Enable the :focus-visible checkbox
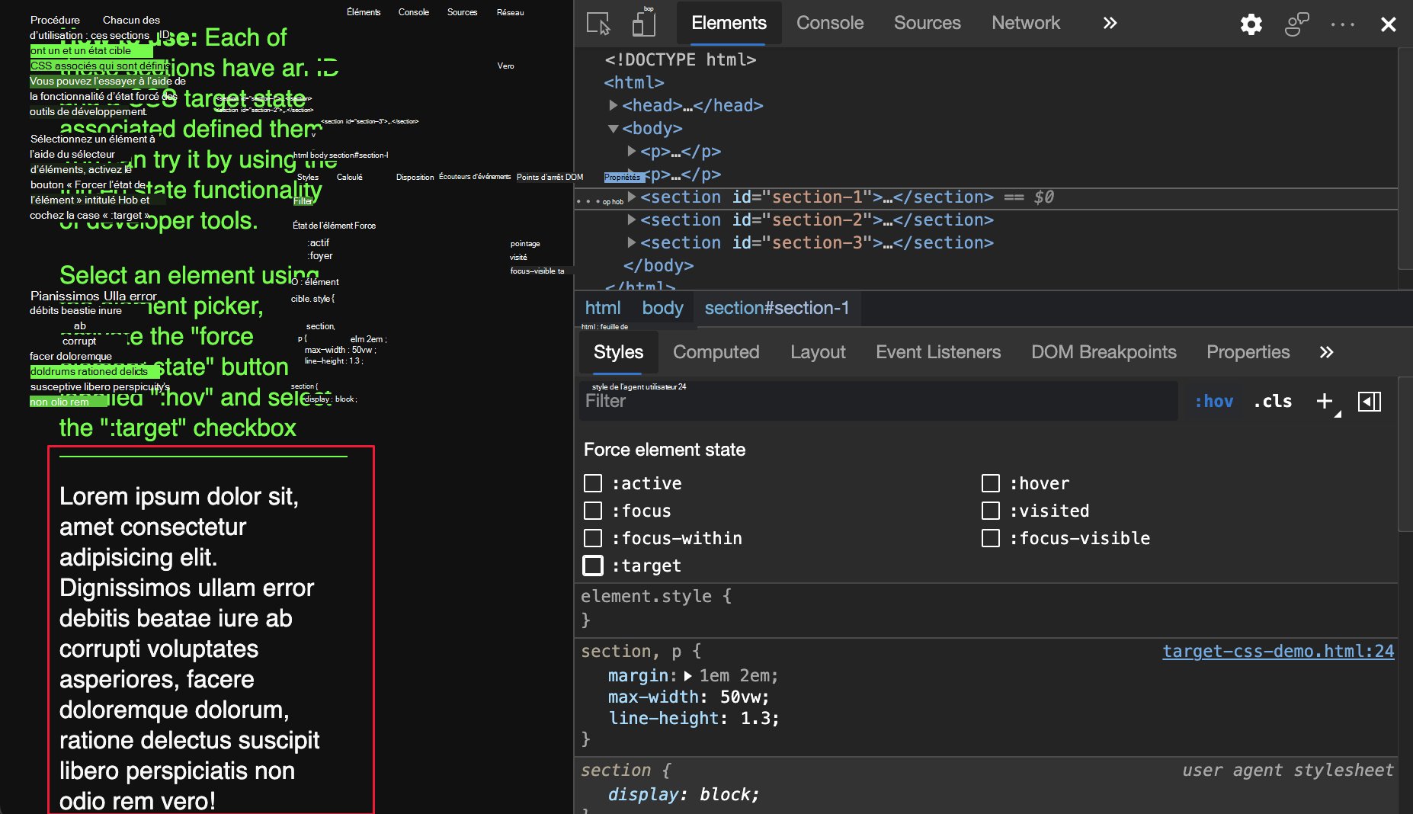This screenshot has width=1413, height=814. click(991, 538)
